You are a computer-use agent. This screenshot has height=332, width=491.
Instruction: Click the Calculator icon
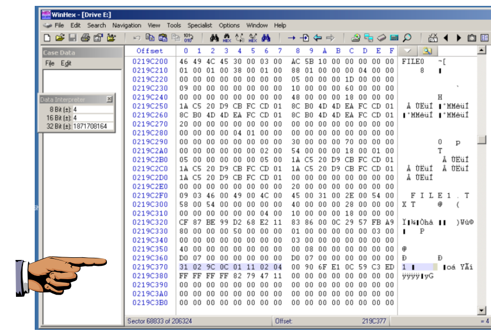[x=394, y=38]
